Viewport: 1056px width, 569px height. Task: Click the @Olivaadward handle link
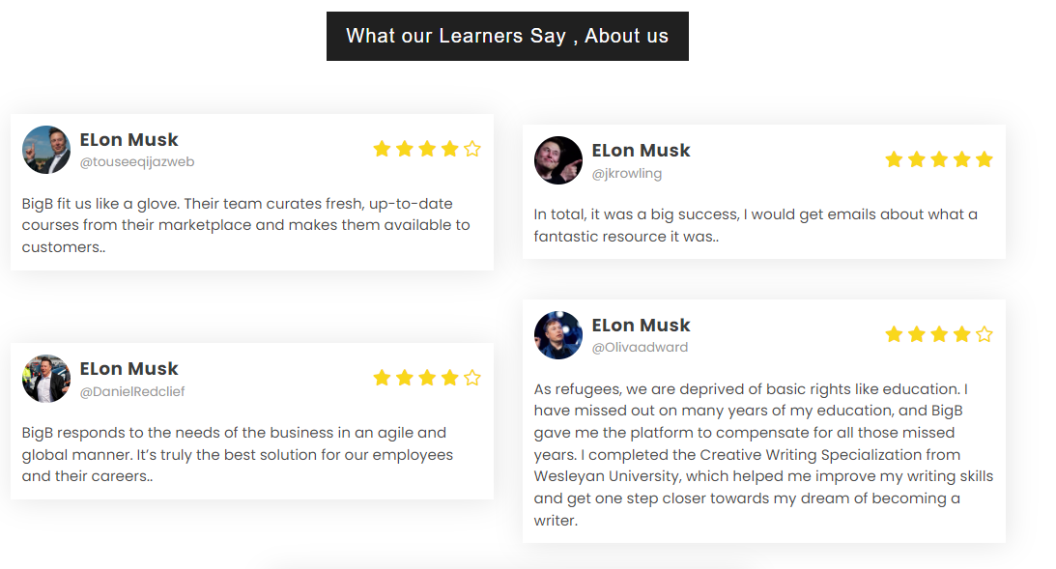pyautogui.click(x=641, y=347)
